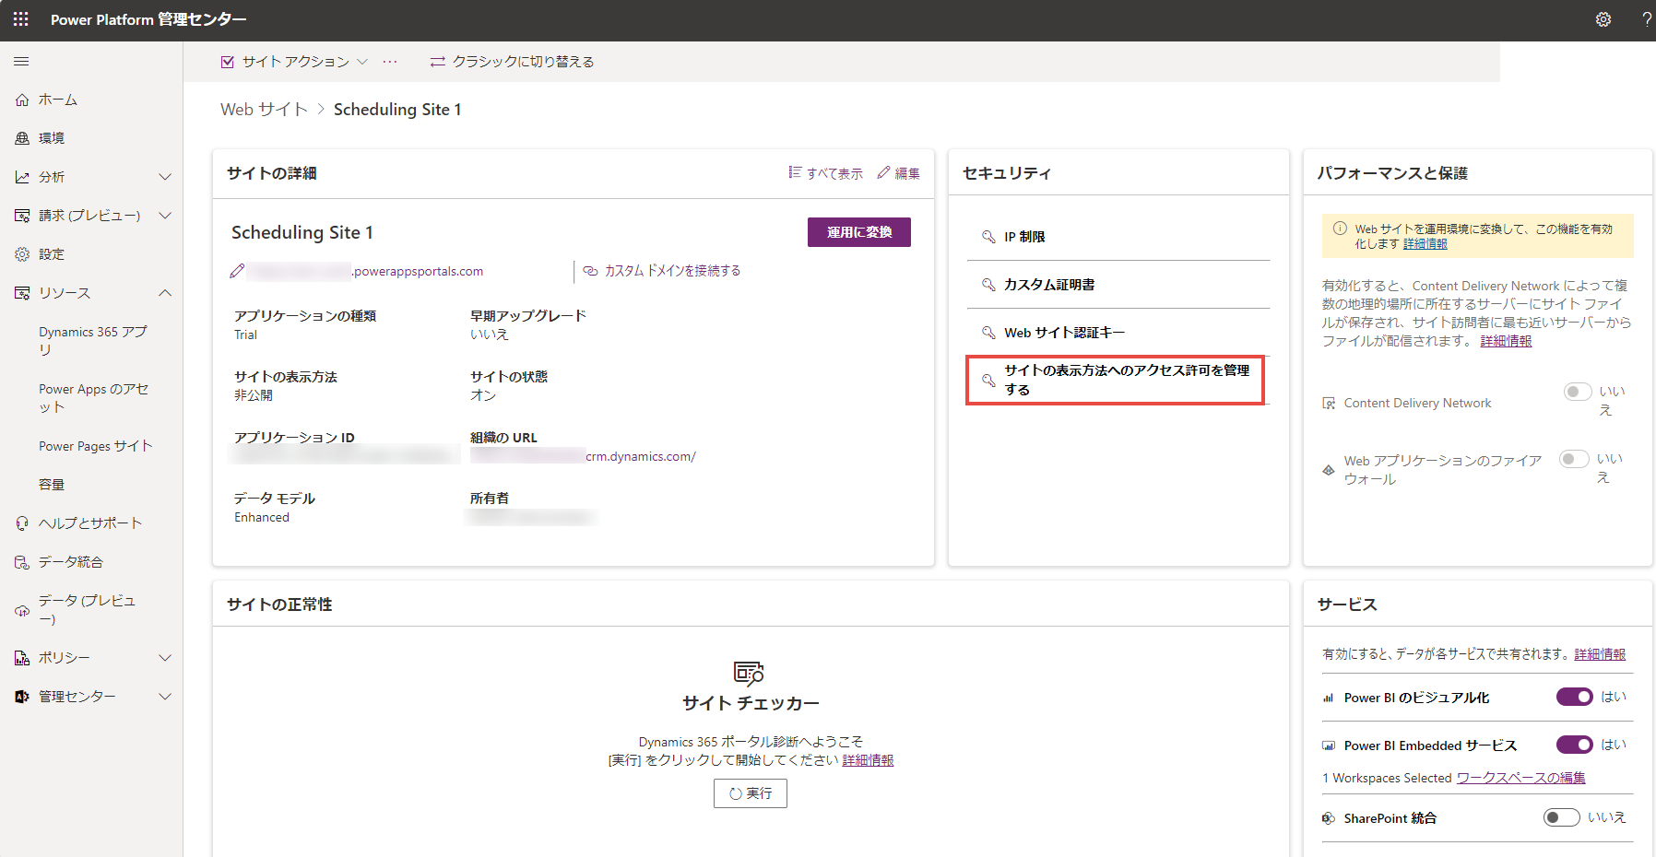Viewport: 1656px width, 857px height.
Task: Click 編集 in site details header
Action: 898,173
